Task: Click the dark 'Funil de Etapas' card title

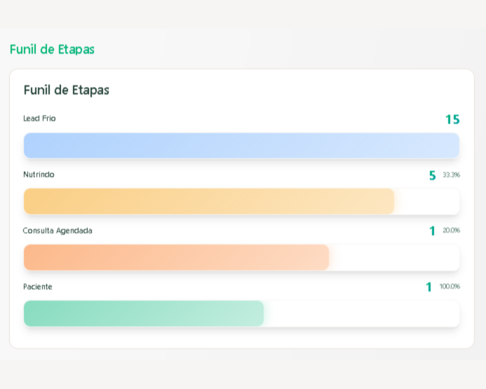Action: (x=66, y=90)
